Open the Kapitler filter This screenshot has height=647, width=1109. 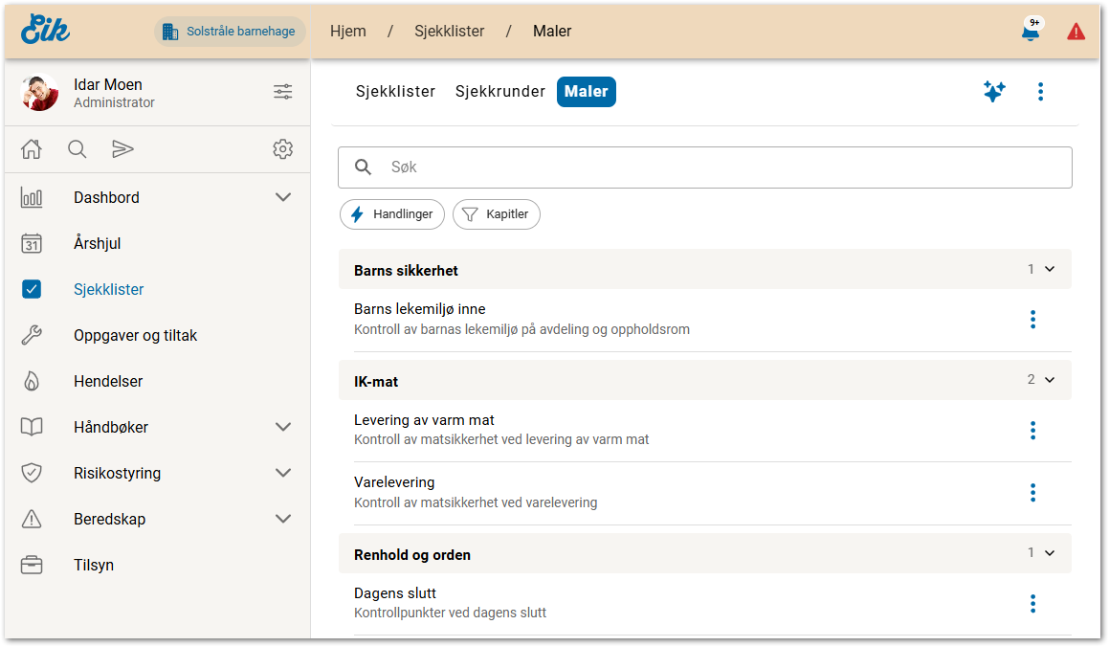point(496,214)
